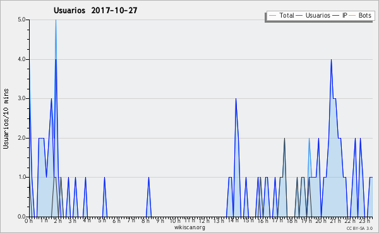Click the Usuarios/10 mins axis title
Screen dimensions: 379x233
6,119
